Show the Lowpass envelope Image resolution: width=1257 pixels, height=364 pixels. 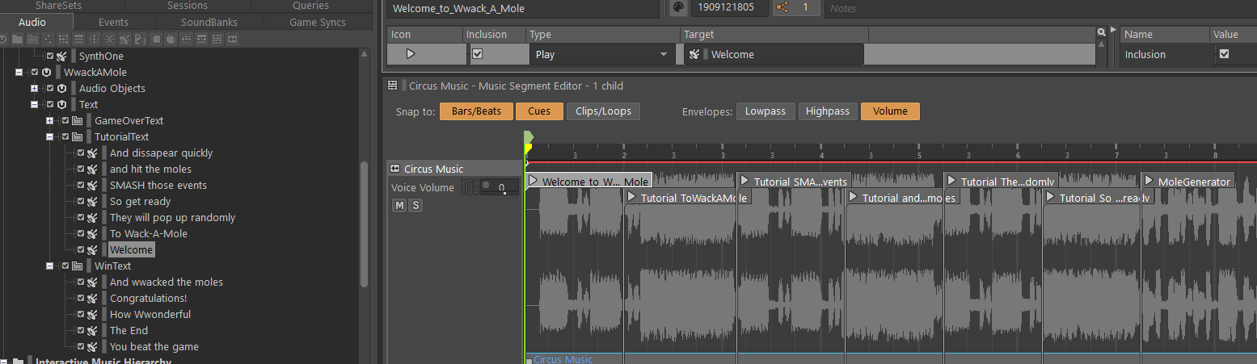pos(766,111)
